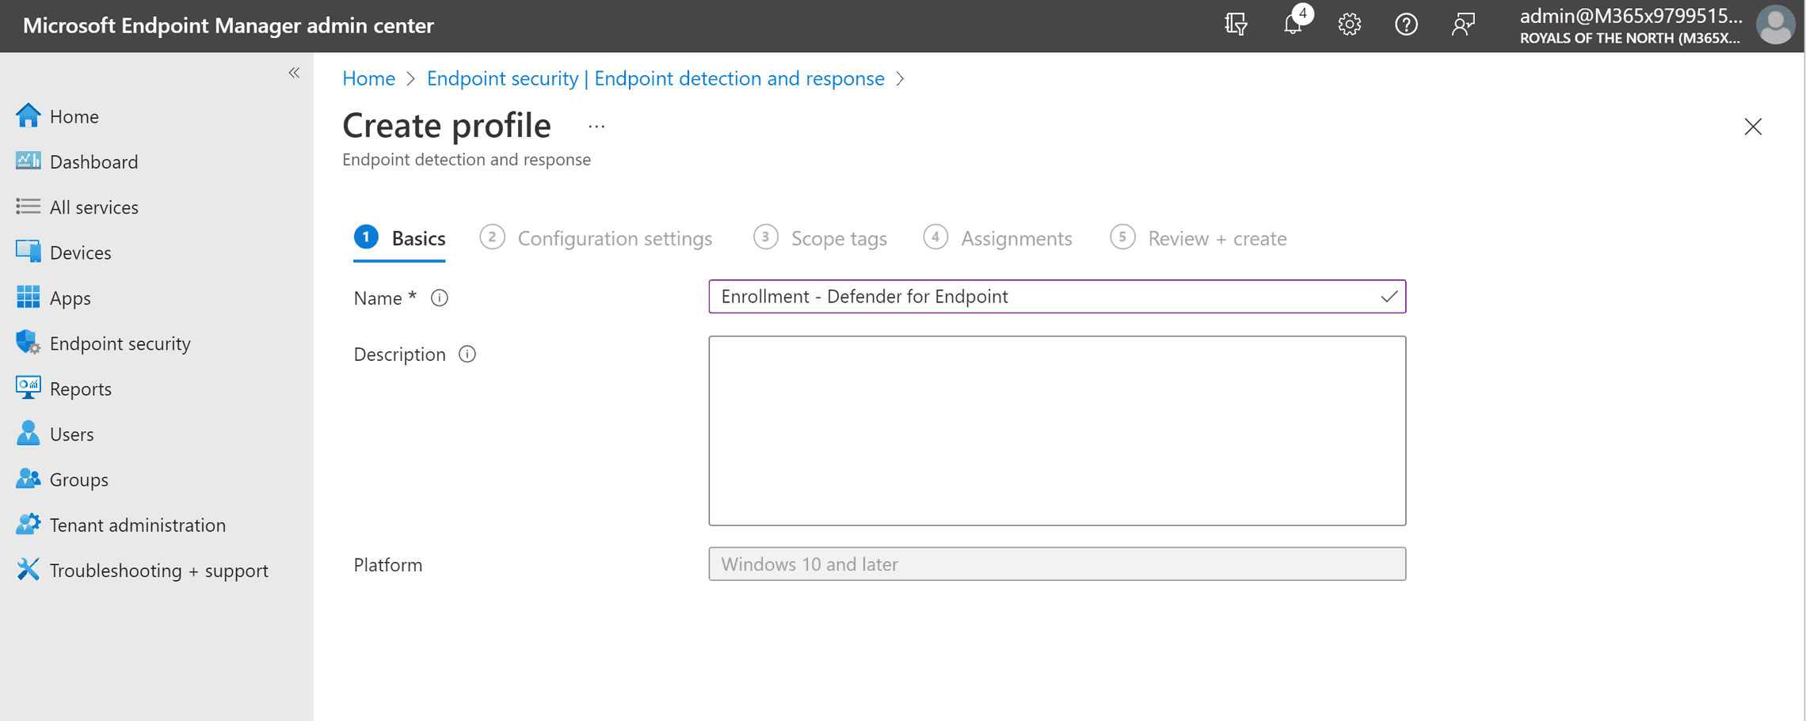
Task: Click the cloud shell icon in header
Action: tap(1236, 25)
